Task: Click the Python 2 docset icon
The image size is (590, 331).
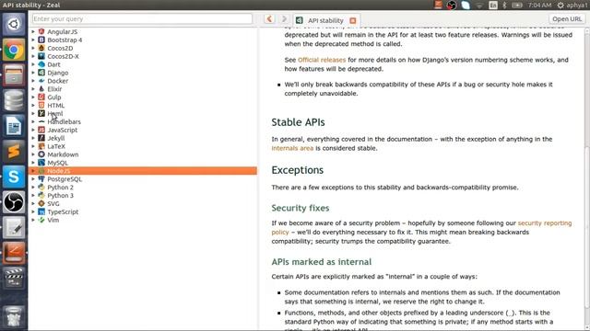Action: coord(41,188)
